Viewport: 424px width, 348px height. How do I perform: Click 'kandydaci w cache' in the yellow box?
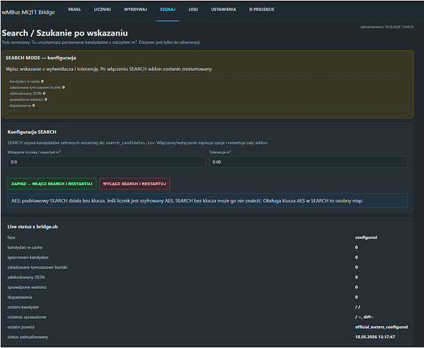point(26,81)
